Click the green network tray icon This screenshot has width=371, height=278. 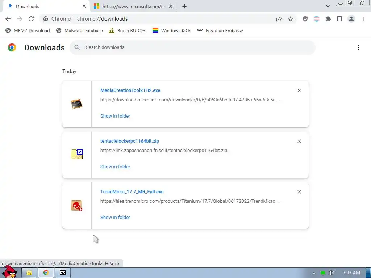click(323, 273)
